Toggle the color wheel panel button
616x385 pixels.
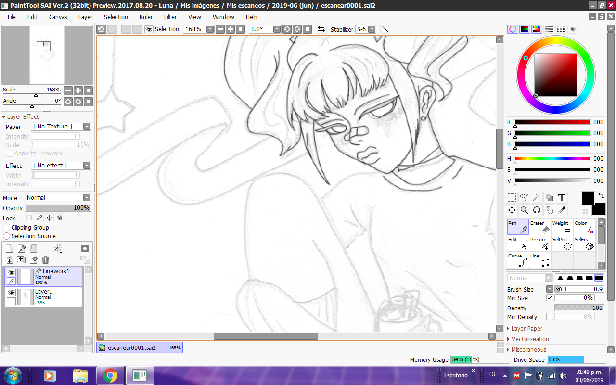coord(513,29)
